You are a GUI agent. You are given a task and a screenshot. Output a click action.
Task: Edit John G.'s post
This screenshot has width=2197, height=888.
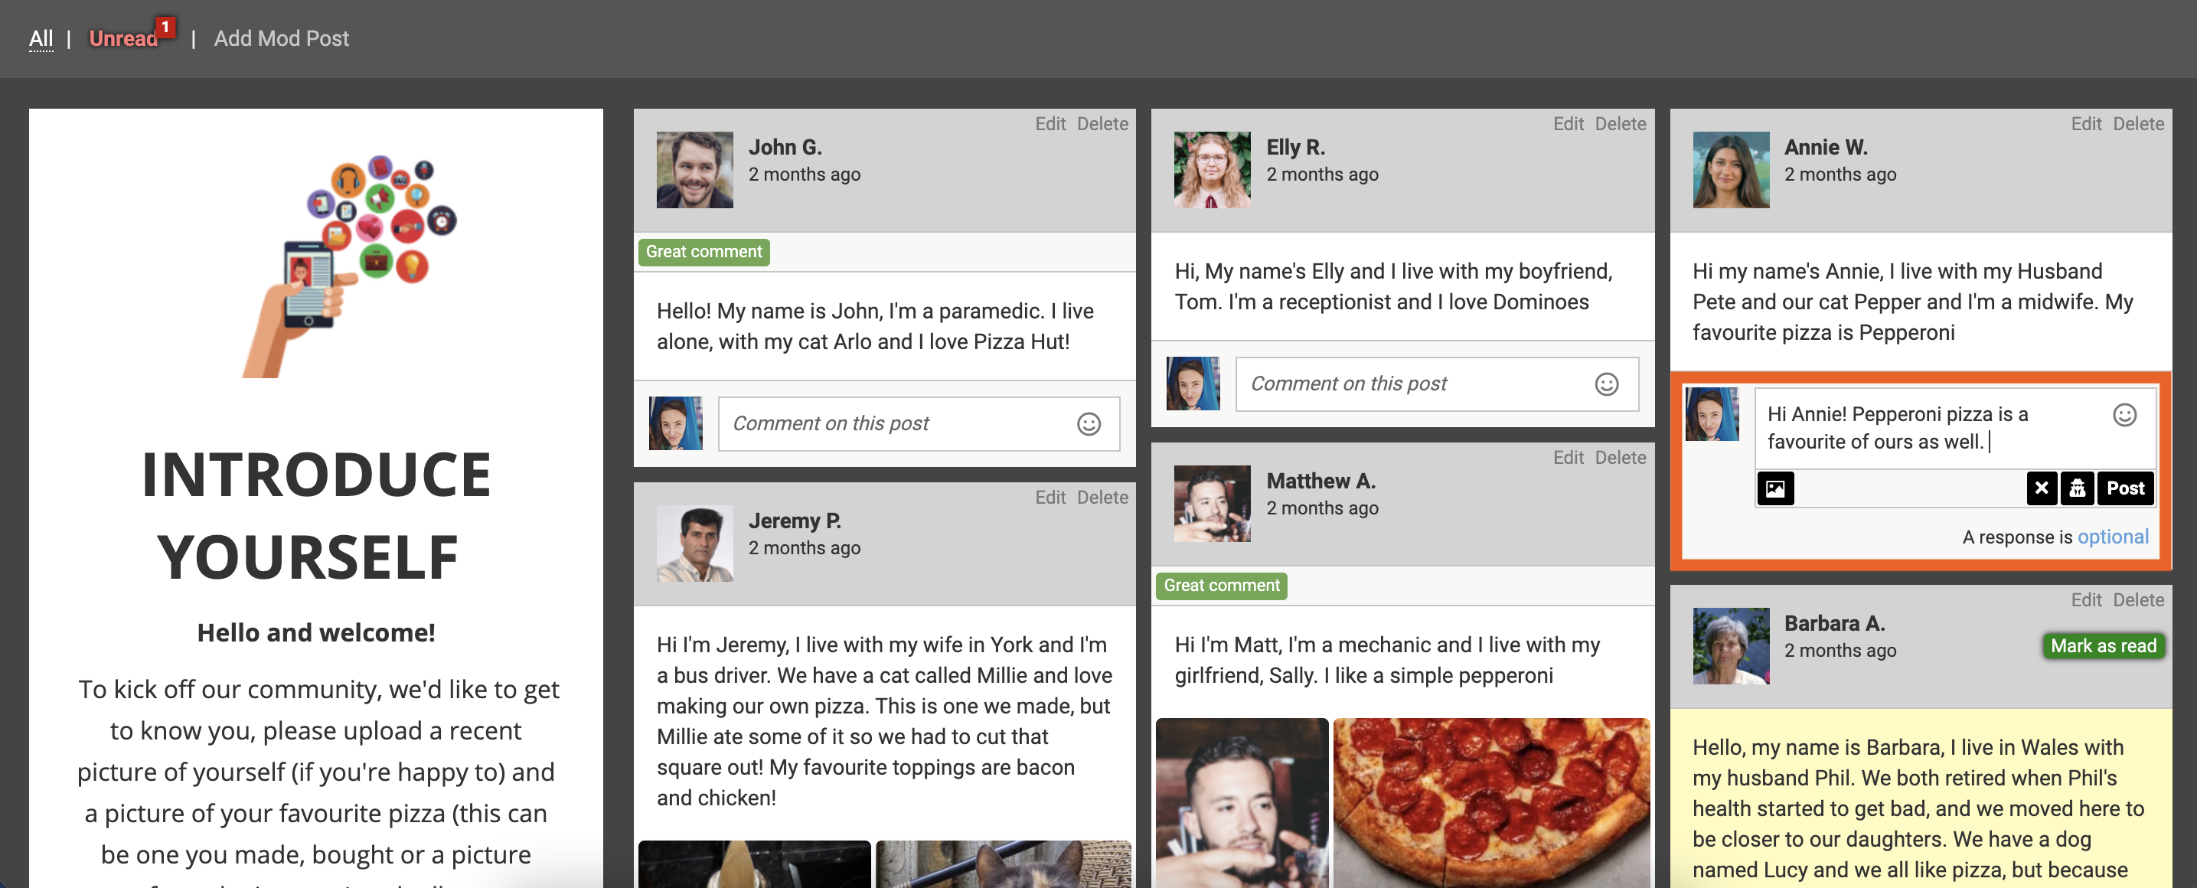point(1050,124)
